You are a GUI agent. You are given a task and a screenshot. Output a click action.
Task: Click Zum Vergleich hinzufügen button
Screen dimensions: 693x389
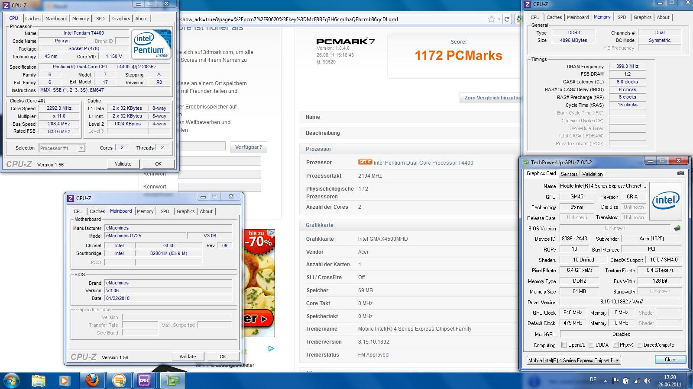[490, 98]
